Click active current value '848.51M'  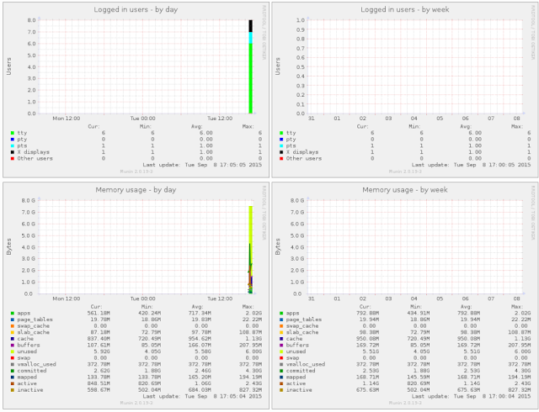pos(99,383)
